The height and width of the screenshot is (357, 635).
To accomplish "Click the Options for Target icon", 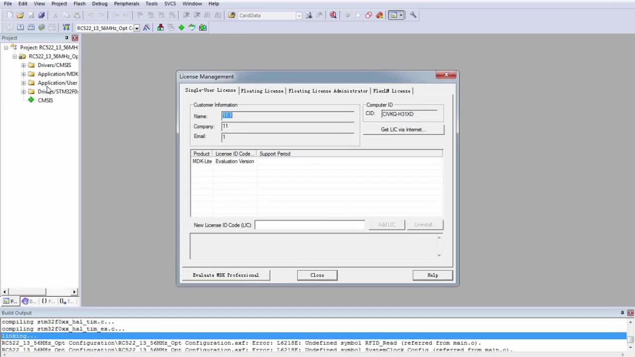I will 146,28.
